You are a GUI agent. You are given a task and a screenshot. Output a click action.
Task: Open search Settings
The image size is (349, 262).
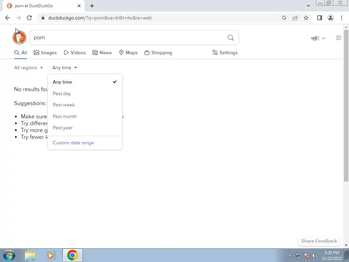[225, 53]
